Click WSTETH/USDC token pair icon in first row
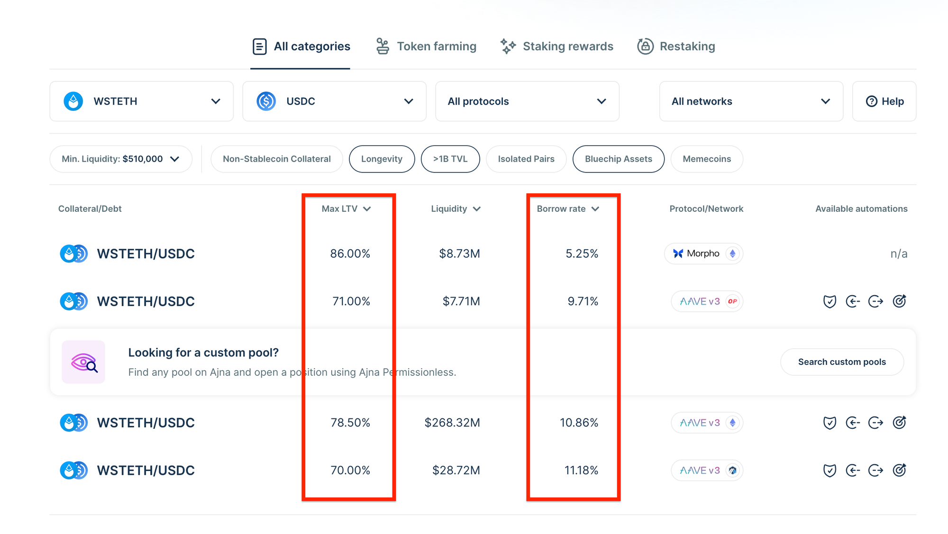The width and height of the screenshot is (948, 534). (73, 253)
